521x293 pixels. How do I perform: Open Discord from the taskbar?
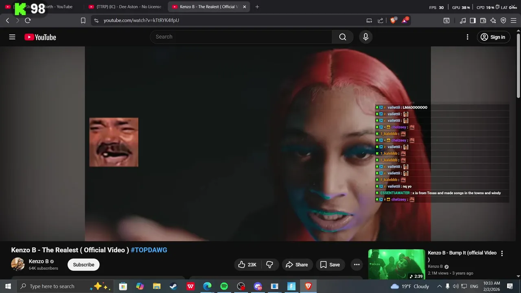click(x=258, y=286)
